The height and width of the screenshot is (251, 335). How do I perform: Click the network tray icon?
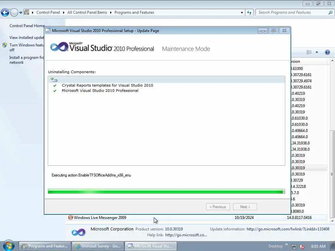tap(294, 246)
